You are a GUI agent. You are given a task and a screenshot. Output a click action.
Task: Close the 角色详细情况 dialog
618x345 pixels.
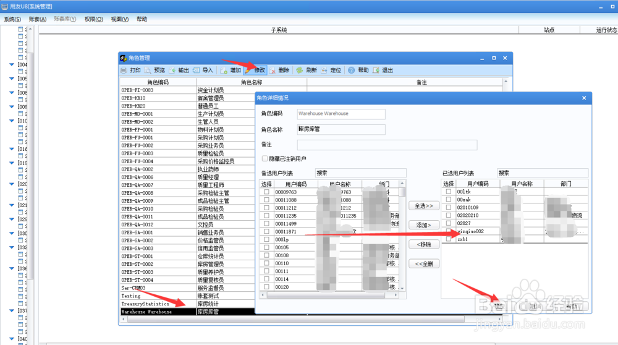584,98
